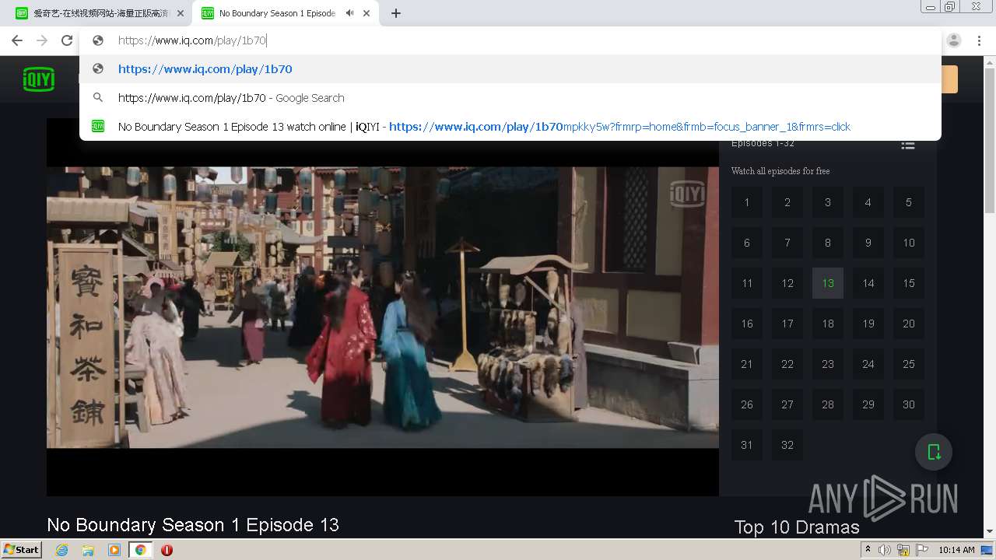This screenshot has width=996, height=560.
Task: Play episode 6
Action: pyautogui.click(x=747, y=243)
